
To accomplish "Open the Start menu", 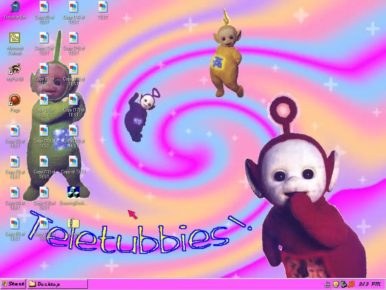I will [13, 284].
